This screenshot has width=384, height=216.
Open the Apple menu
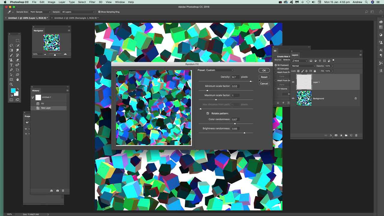click(5, 2)
